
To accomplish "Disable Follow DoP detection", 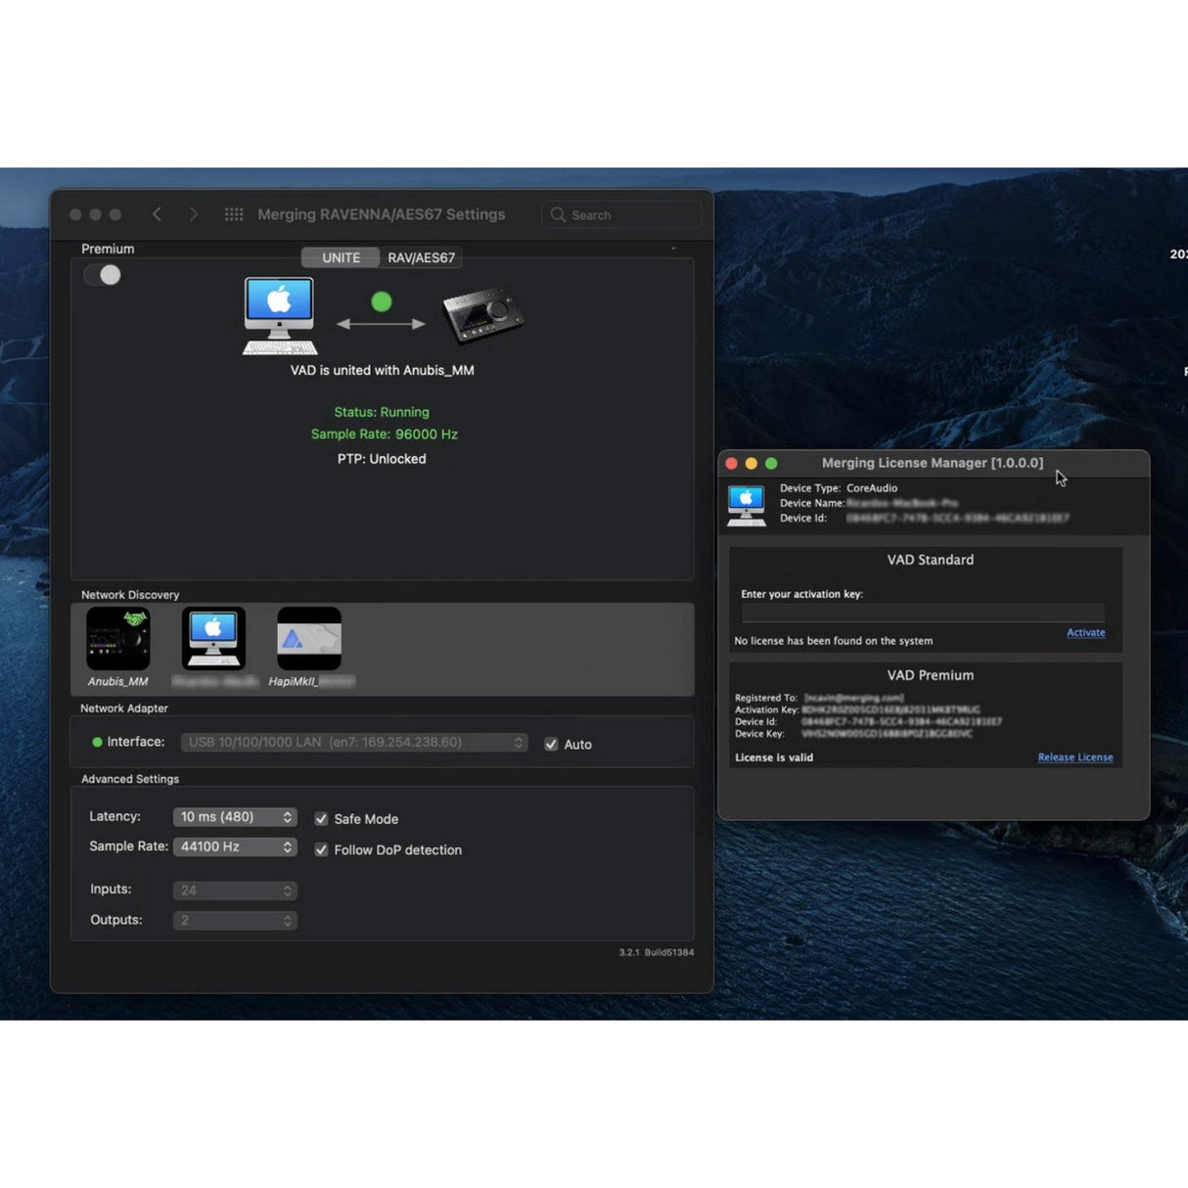I will pyautogui.click(x=322, y=849).
